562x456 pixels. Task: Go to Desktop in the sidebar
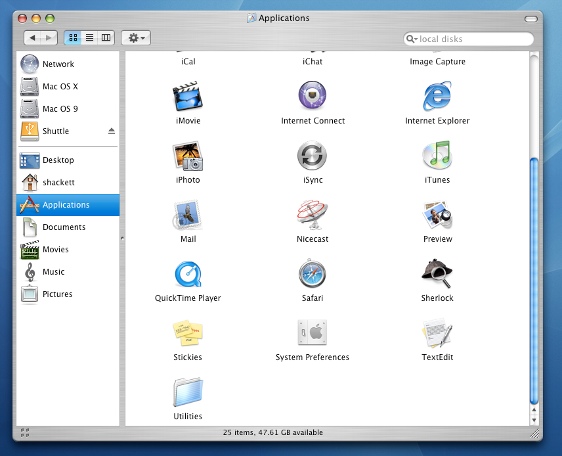point(68,160)
